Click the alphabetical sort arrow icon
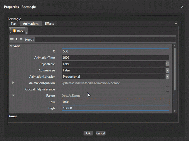The image size is (189, 141). [x=16, y=39]
